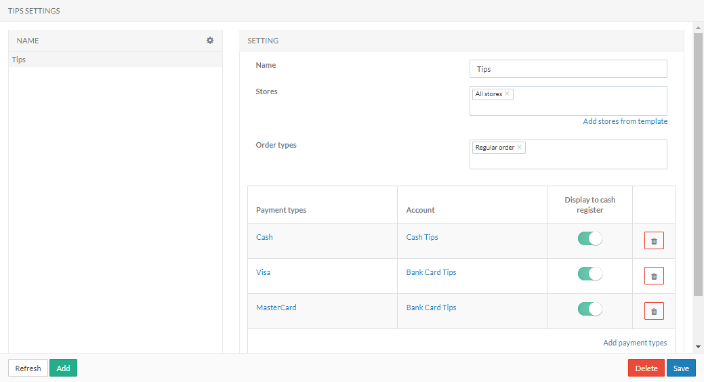Click the Name text input field
Screen dimensions: 704x382
pos(568,69)
